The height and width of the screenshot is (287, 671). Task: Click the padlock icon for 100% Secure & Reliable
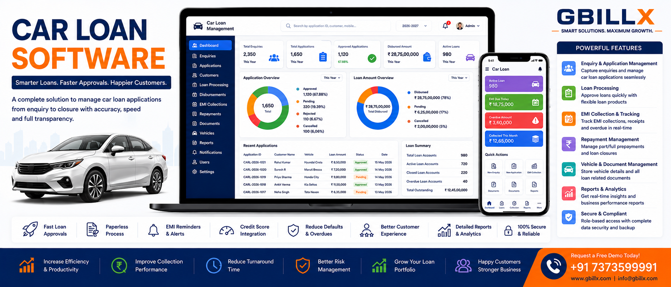click(508, 230)
